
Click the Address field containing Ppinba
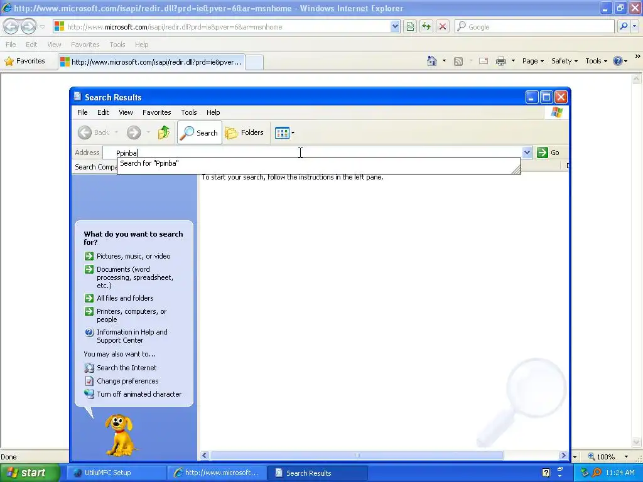(x=311, y=153)
